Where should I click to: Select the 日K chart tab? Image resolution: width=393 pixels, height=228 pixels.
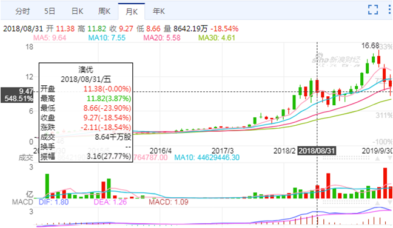pos(77,11)
